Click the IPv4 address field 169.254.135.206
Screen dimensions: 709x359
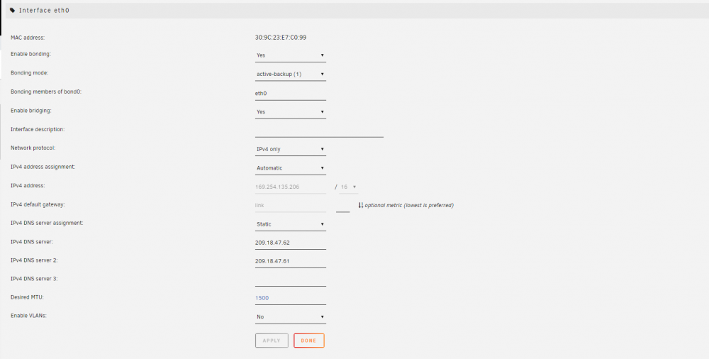[x=290, y=187]
